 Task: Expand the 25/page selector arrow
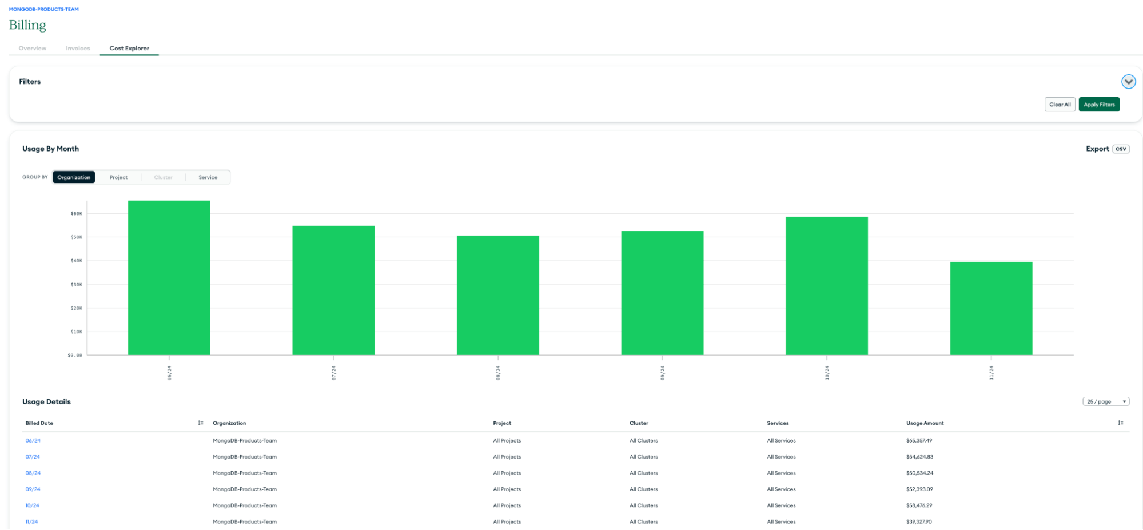click(x=1124, y=401)
